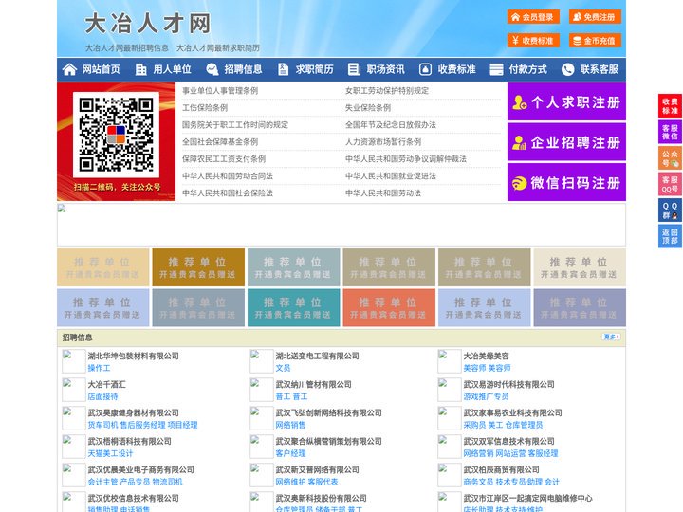683x512 pixels.
Task: Open the 客户经理 job link
Action: coord(290,453)
